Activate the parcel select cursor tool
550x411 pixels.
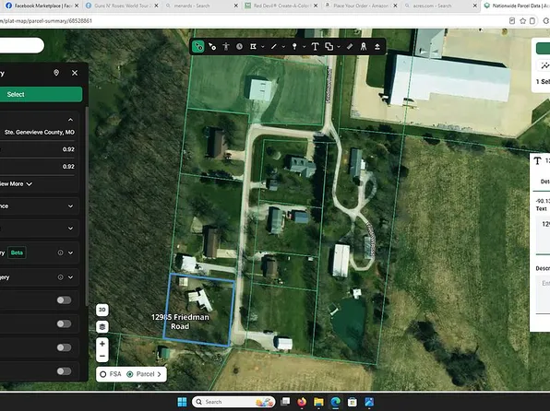point(198,46)
